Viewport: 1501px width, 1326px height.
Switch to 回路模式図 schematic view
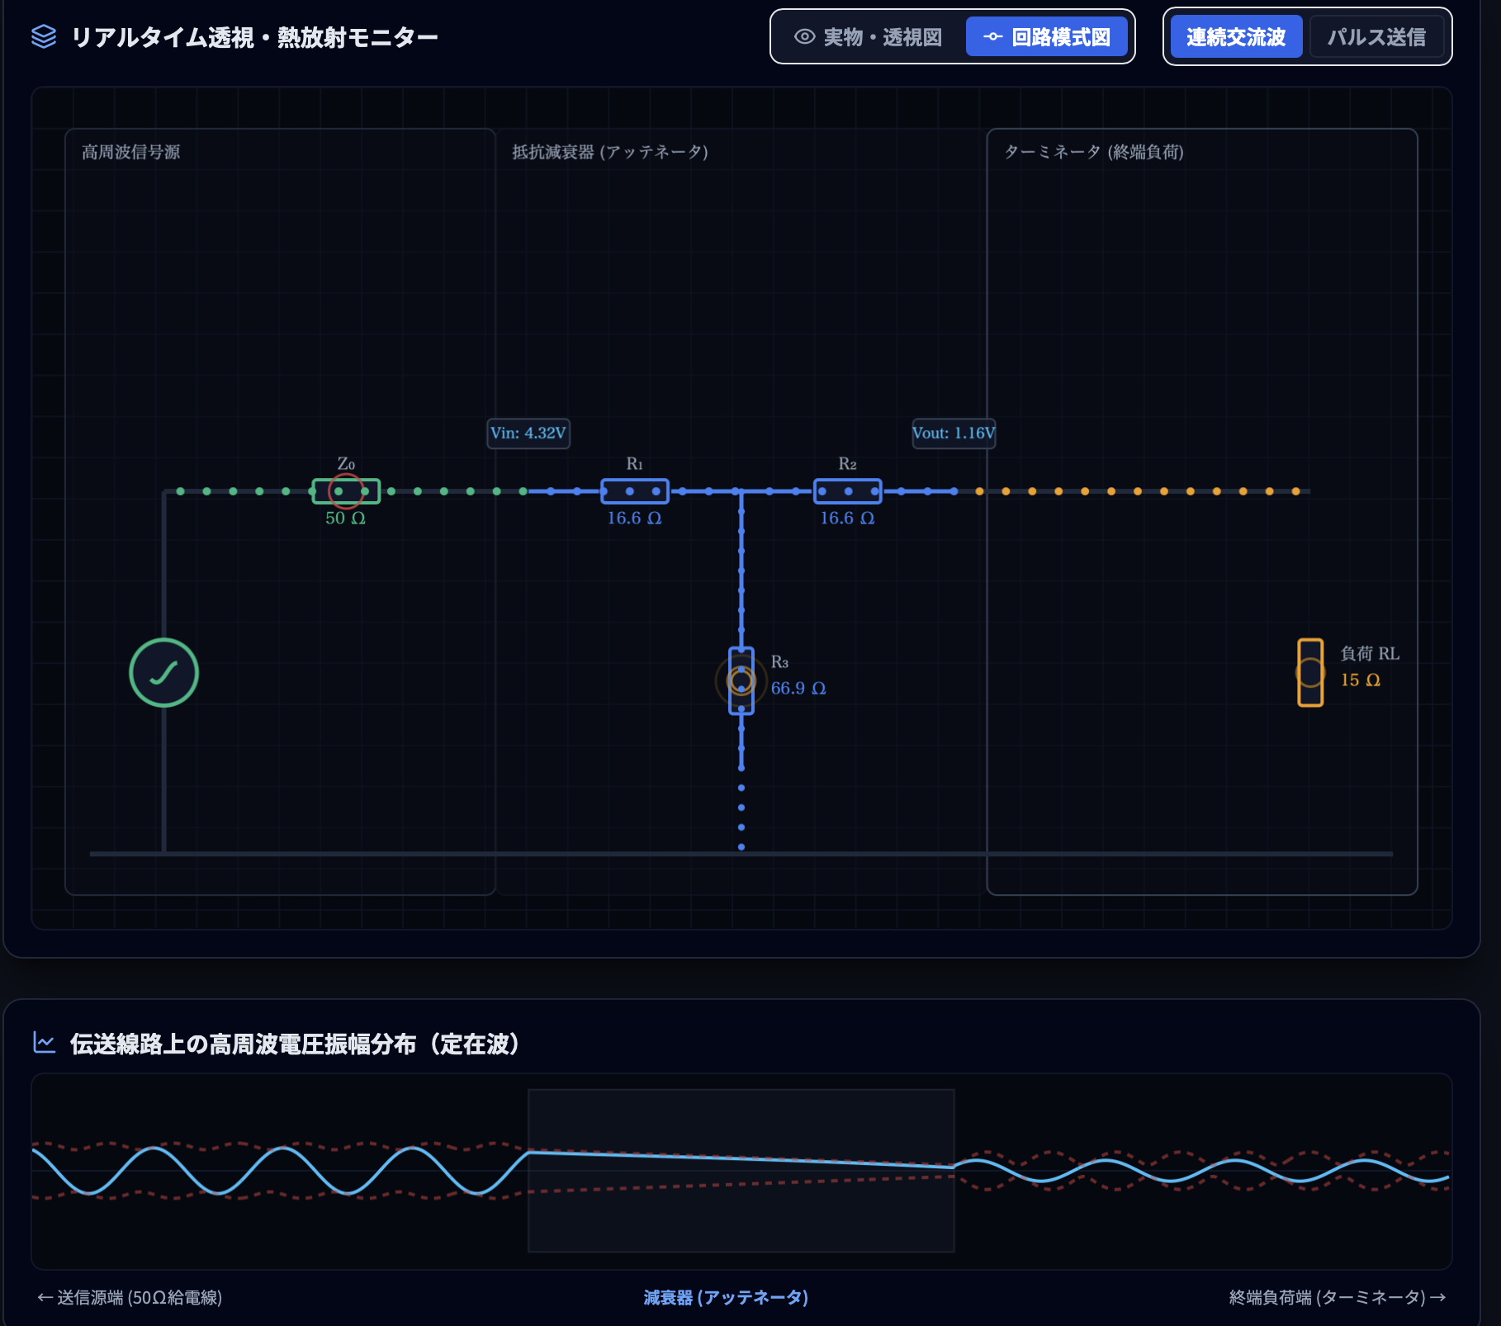pos(1047,37)
